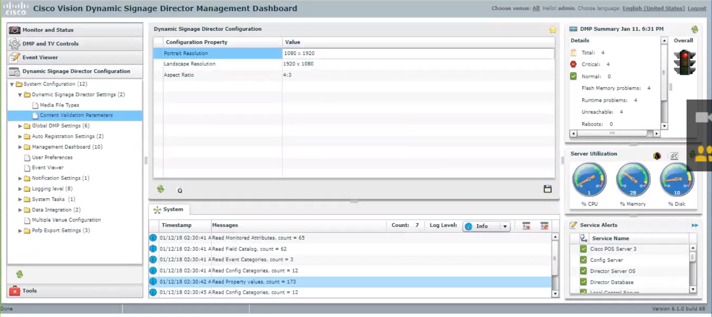712x317 pixels.
Task: Click the DMP Details horizontal scrollbar thumb
Action: (x=612, y=133)
